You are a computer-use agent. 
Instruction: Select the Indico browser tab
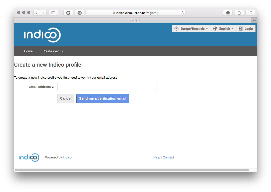[x=132, y=21]
